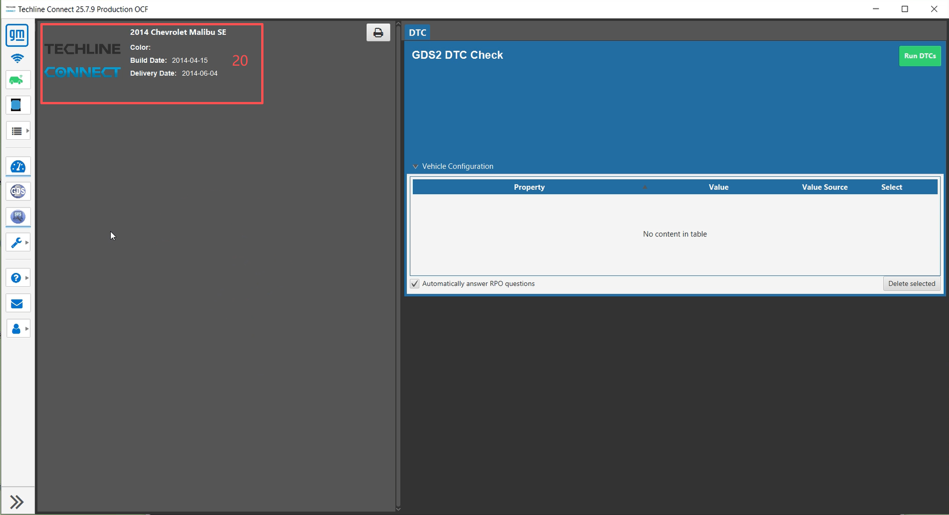Uncheck Automatically answer RPO questions
This screenshot has height=515, width=949.
tap(415, 284)
